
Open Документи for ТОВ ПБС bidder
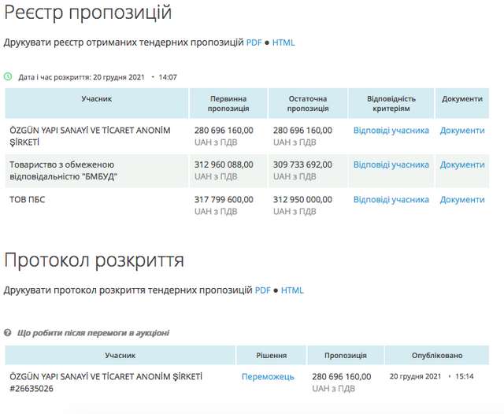click(462, 200)
